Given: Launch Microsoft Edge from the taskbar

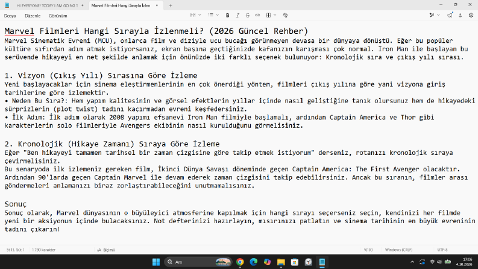Looking at the screenshot, I should [254, 262].
